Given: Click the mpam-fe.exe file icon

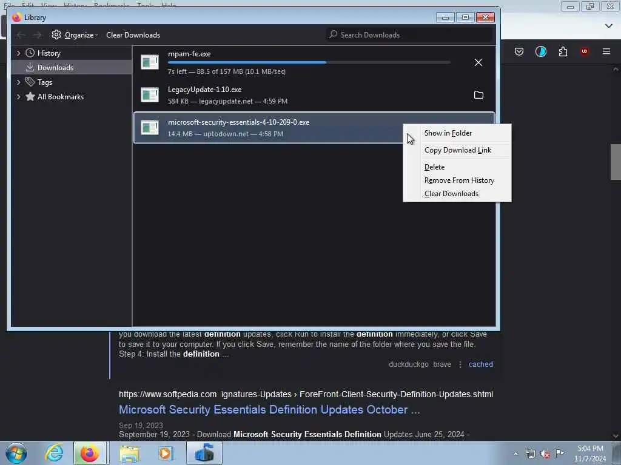Looking at the screenshot, I should pyautogui.click(x=150, y=62).
